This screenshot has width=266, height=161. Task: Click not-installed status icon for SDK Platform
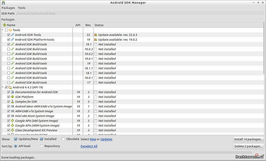coord(96,97)
